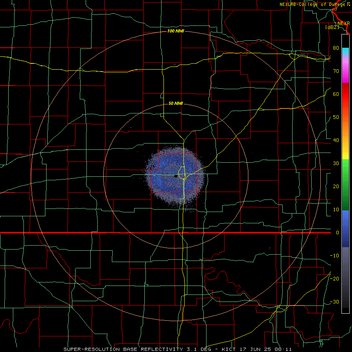
Task: Click the 80 value on the dBZ scale
Action: (x=336, y=48)
